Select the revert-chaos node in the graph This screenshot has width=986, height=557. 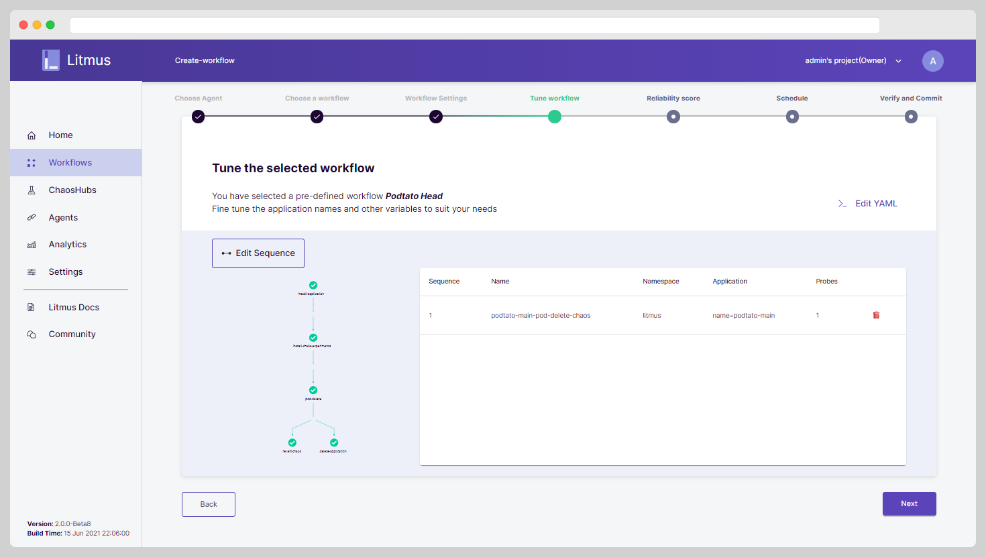(x=292, y=443)
